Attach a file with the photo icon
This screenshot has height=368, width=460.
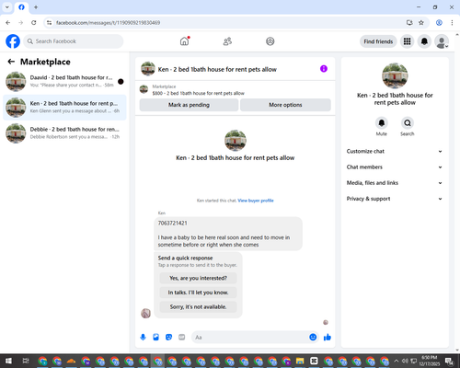(155, 338)
